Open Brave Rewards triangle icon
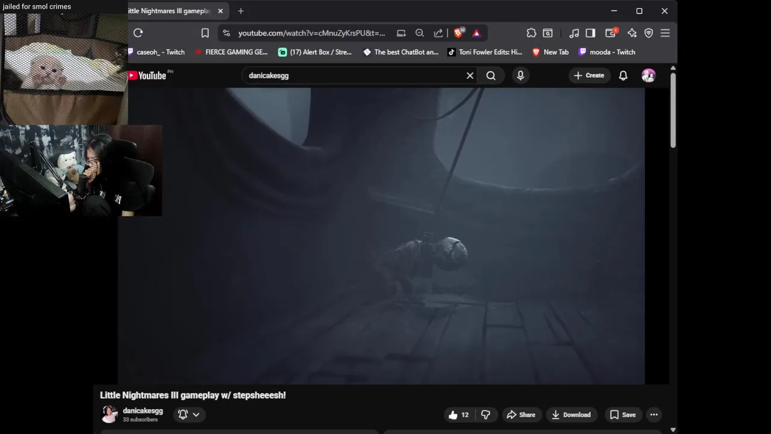Viewport: 771px width, 434px height. [476, 33]
